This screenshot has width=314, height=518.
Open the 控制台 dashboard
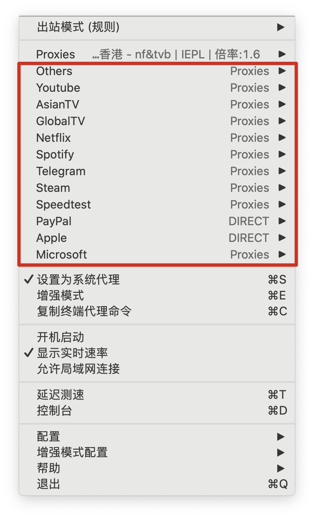coord(55,410)
